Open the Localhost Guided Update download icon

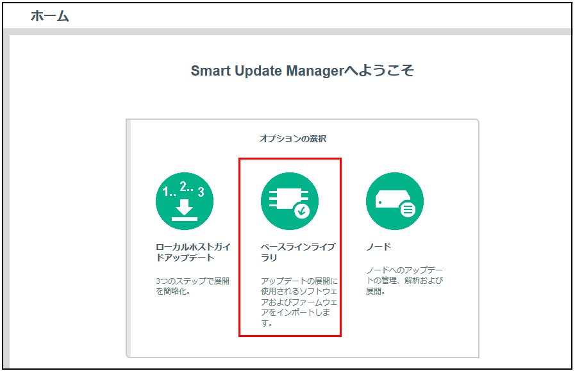(185, 201)
